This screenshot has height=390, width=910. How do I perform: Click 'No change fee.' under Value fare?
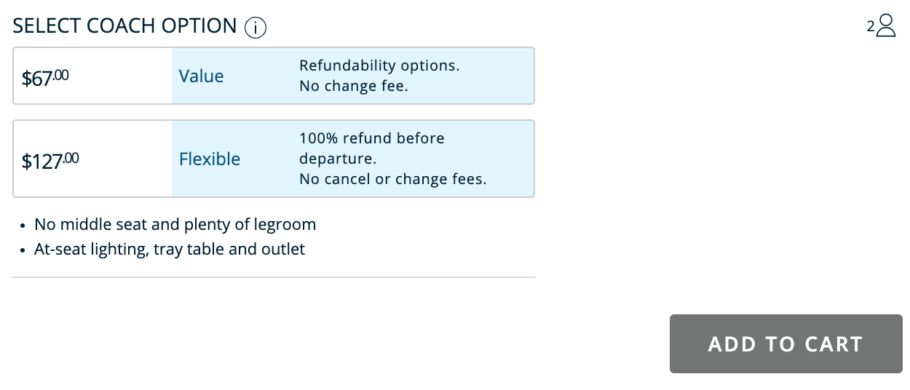pos(354,86)
